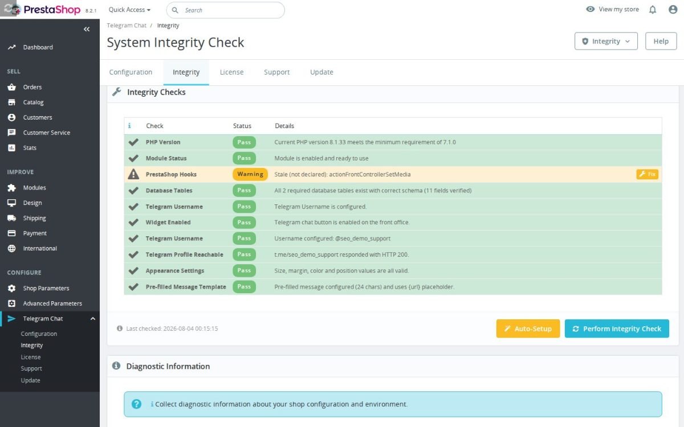Click 'Username configured: @seo_demo_support' text
Image resolution: width=684 pixels, height=427 pixels.
[x=332, y=239]
